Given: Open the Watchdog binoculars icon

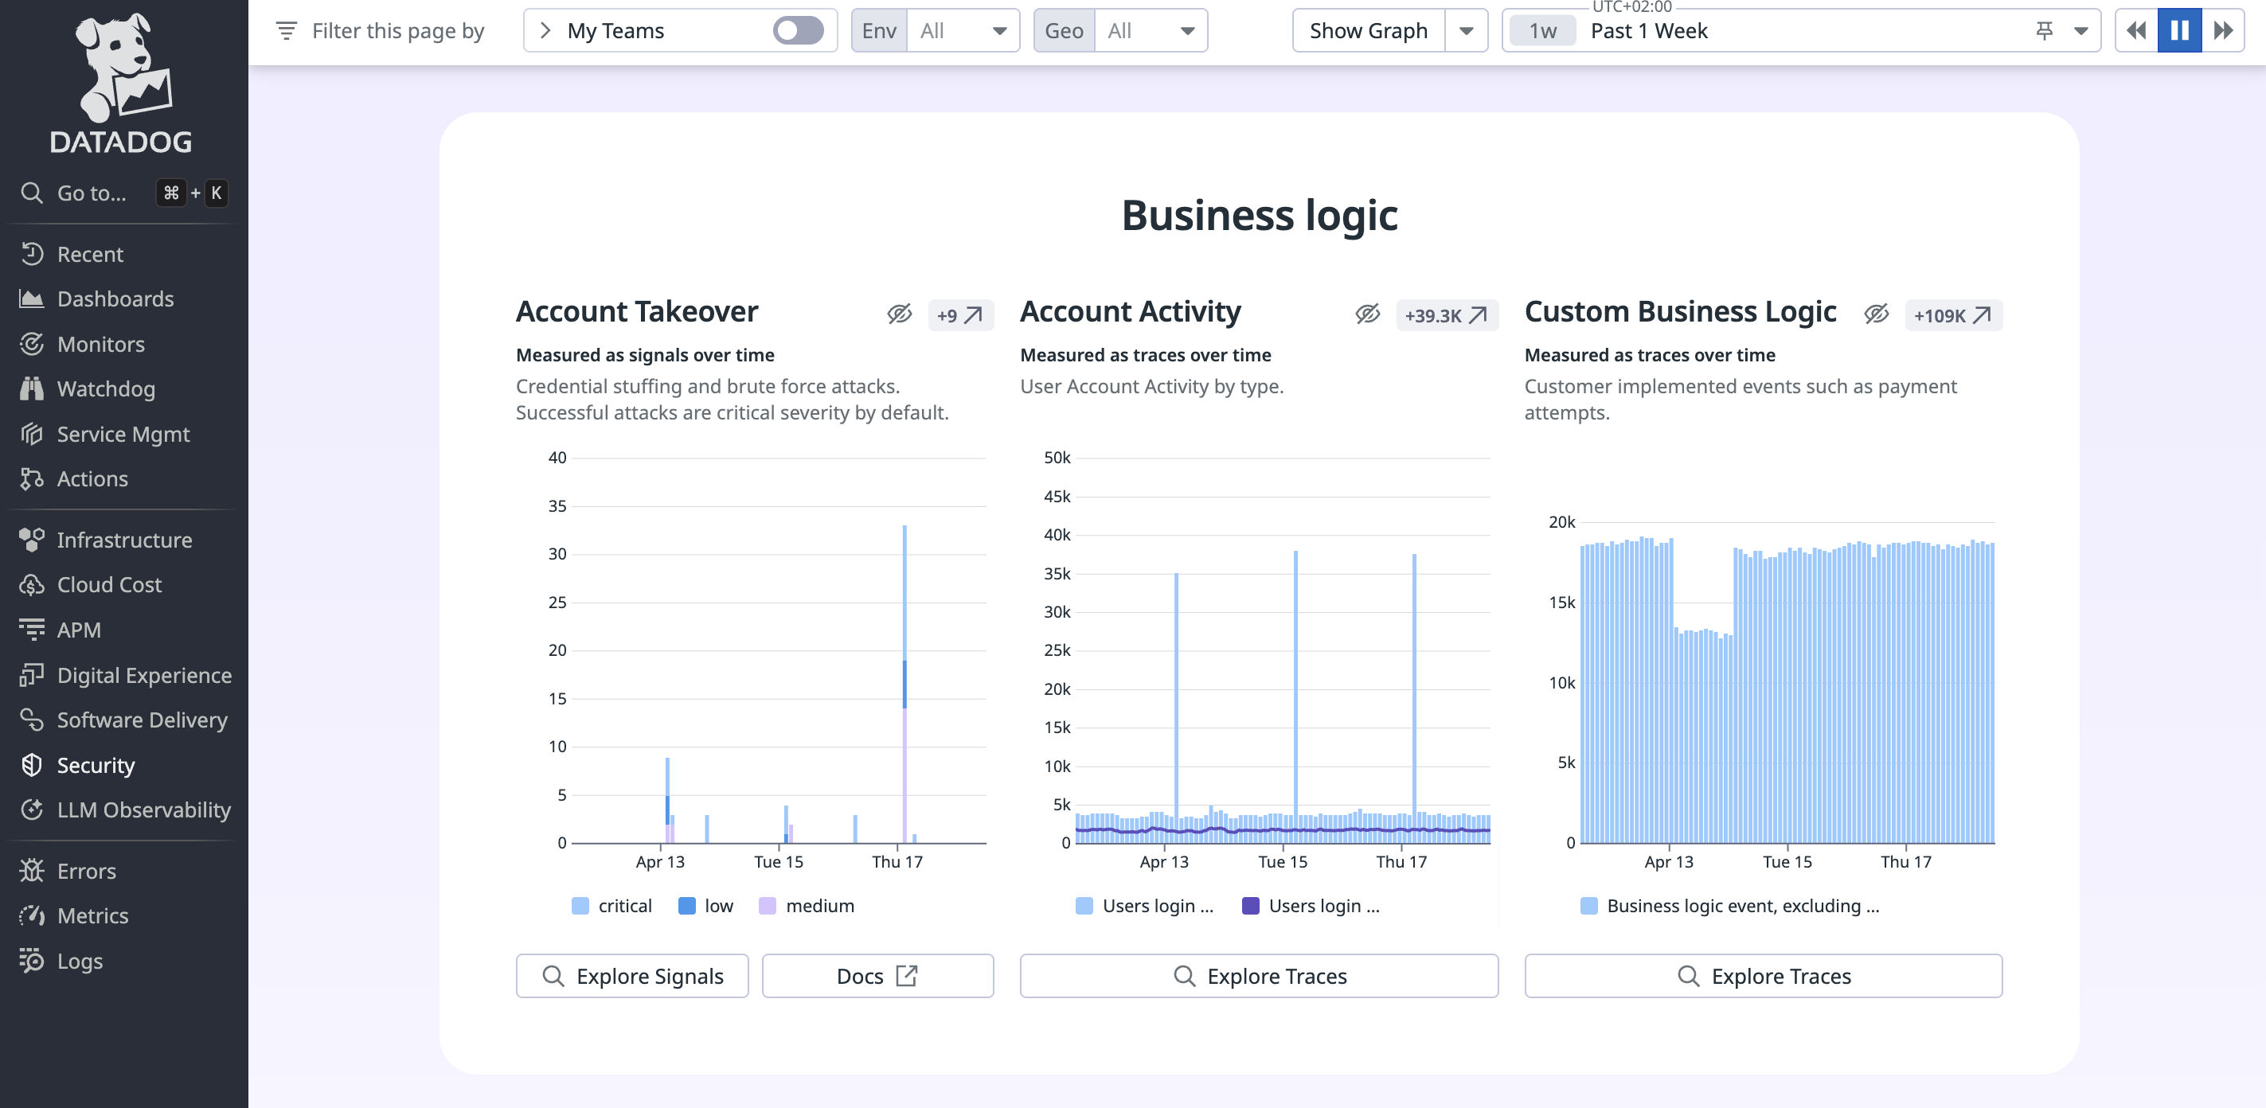Looking at the screenshot, I should [x=32, y=388].
